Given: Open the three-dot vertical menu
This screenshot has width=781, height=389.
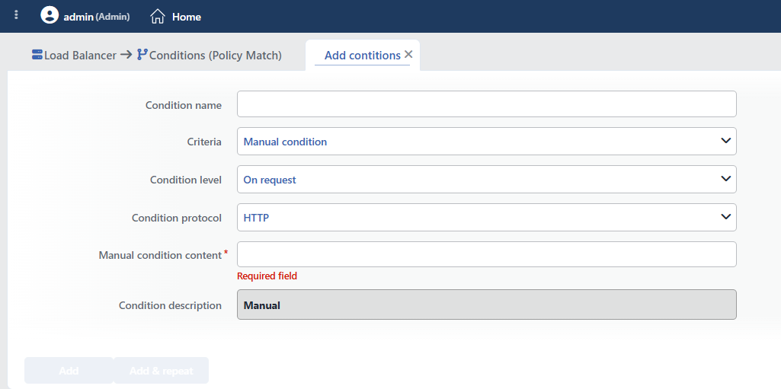Looking at the screenshot, I should 17,15.
